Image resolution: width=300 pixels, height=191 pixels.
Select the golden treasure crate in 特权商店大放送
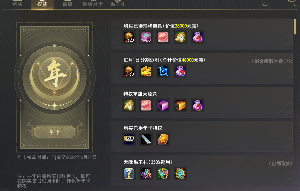pos(180,105)
